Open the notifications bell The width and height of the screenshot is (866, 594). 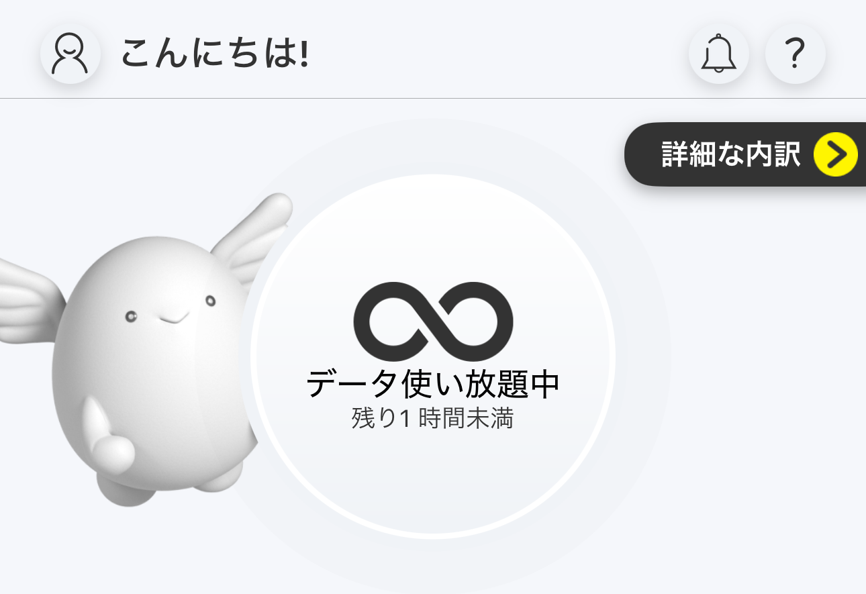click(719, 54)
